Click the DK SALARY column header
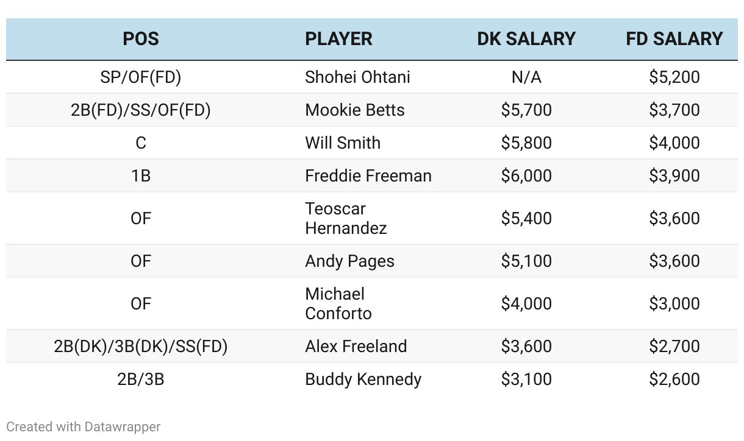 point(526,39)
